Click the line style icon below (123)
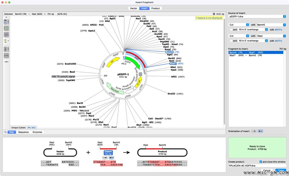Image resolution: width=289 pixels, height=176 pixels. [x=6, y=62]
